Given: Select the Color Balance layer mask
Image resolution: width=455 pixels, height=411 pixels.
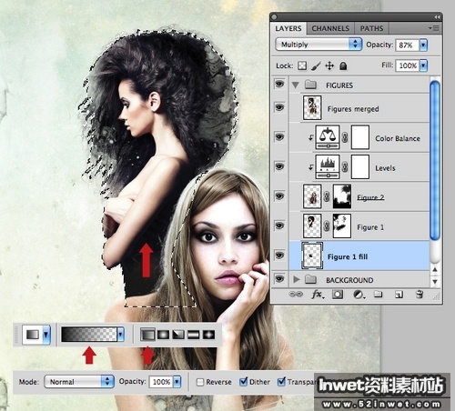Looking at the screenshot, I should tap(360, 137).
